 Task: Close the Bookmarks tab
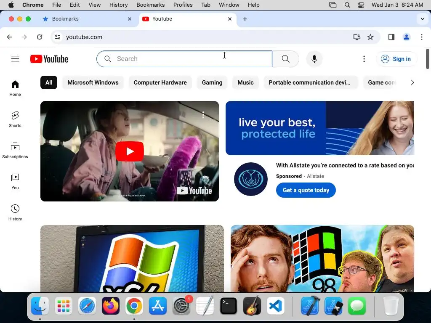130,19
